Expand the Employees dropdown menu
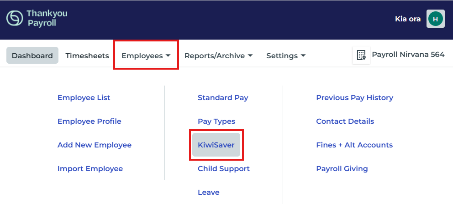Image resolution: width=453 pixels, height=208 pixels. (x=146, y=56)
